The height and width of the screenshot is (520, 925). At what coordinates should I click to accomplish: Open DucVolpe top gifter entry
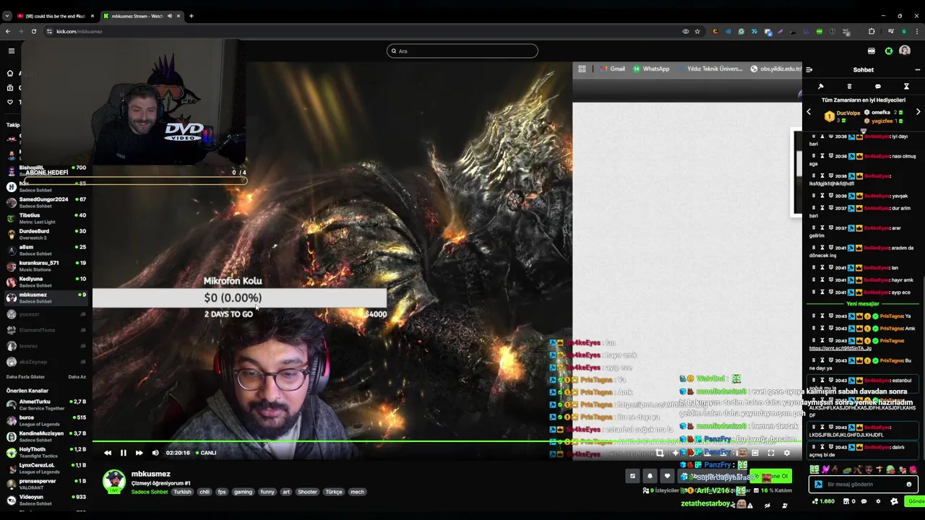click(843, 116)
